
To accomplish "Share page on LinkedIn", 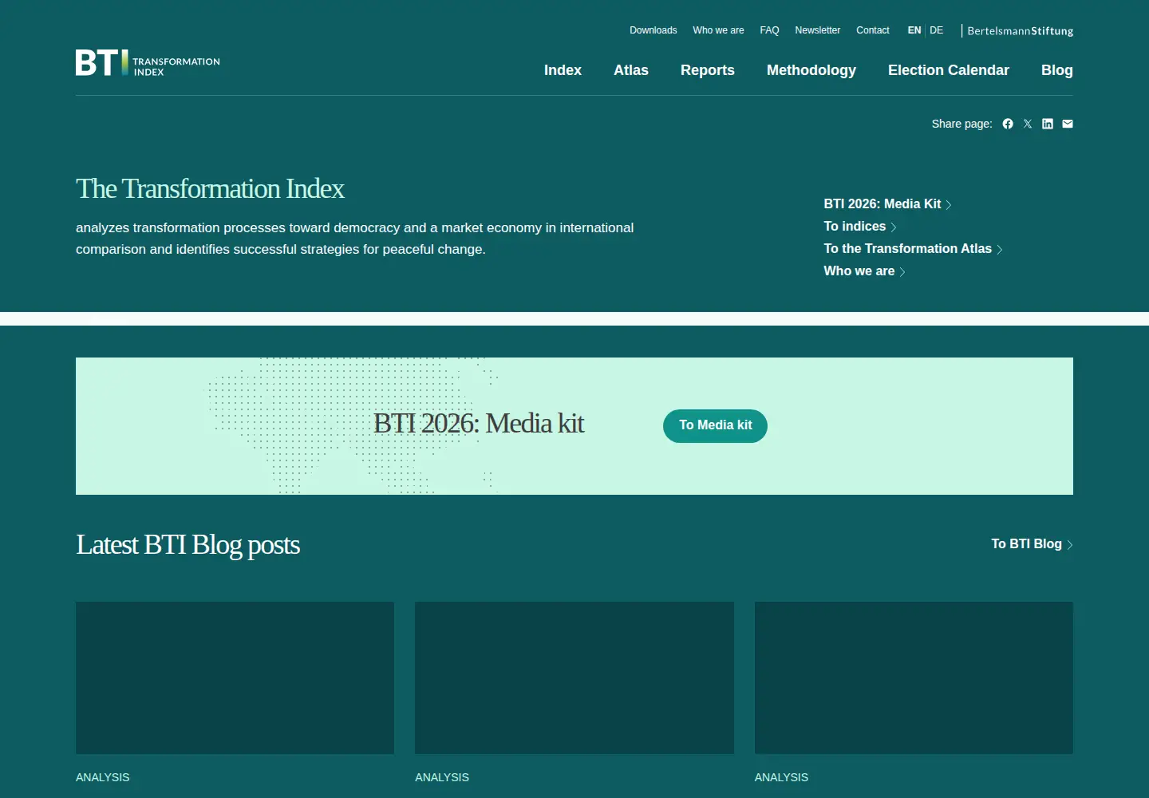I will pyautogui.click(x=1048, y=124).
